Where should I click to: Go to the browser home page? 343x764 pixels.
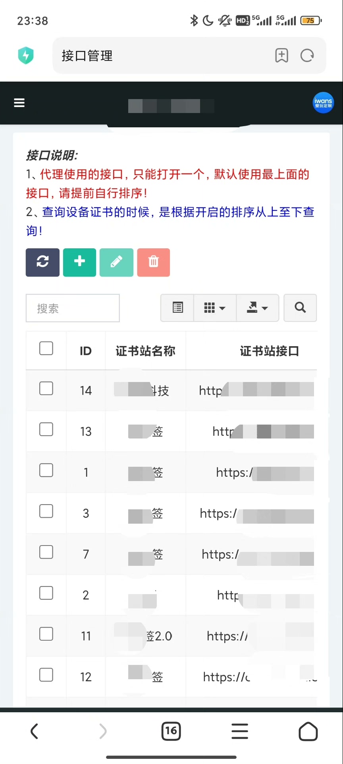pyautogui.click(x=308, y=731)
